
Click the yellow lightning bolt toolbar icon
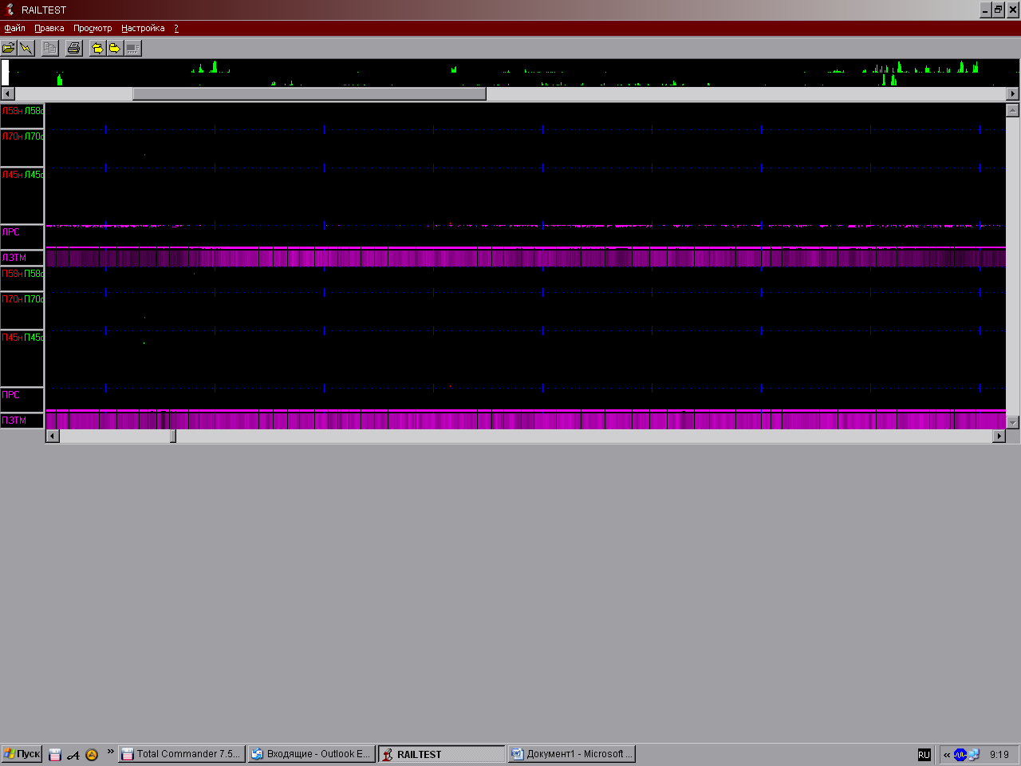pyautogui.click(x=26, y=49)
